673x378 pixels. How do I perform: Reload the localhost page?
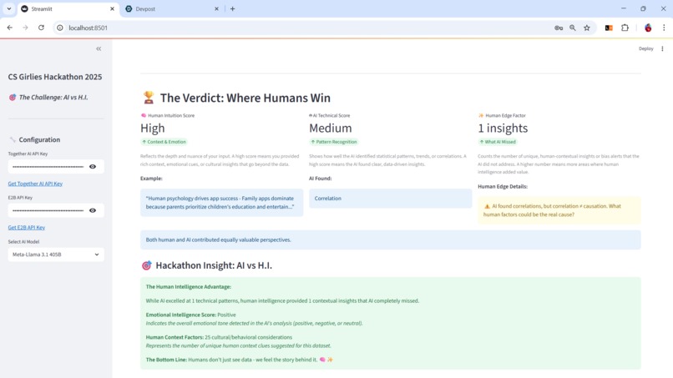tap(41, 28)
